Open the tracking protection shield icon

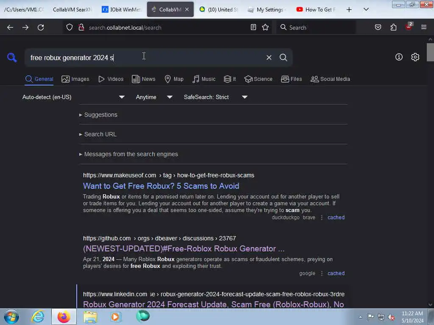[x=70, y=27]
